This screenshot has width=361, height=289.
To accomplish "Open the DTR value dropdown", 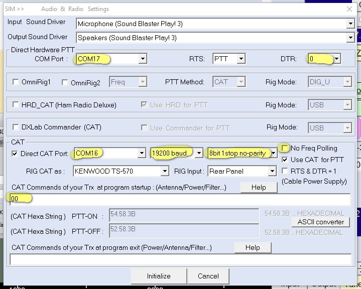I will click(x=336, y=59).
